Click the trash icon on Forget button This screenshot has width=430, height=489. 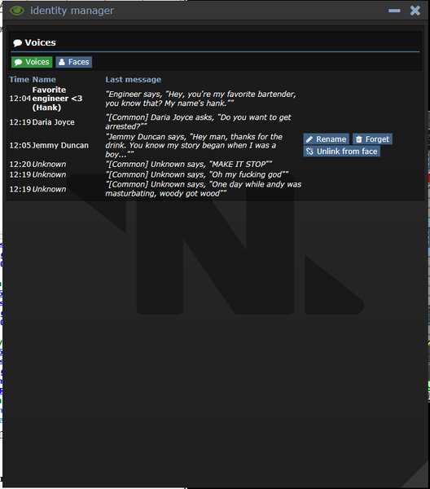359,139
